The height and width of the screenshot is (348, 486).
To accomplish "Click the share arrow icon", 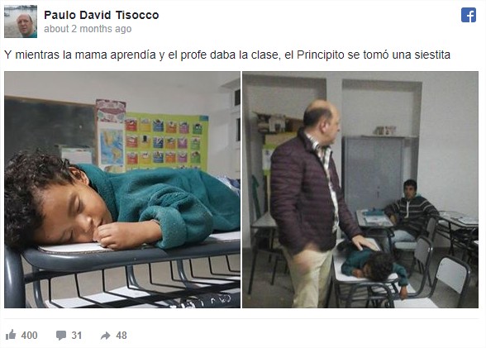I will click(x=106, y=336).
